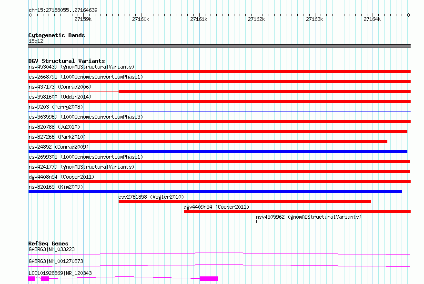Click the nsv820788 Ju2010 label
Viewport: 424px width, 284px height.
click(x=54, y=127)
